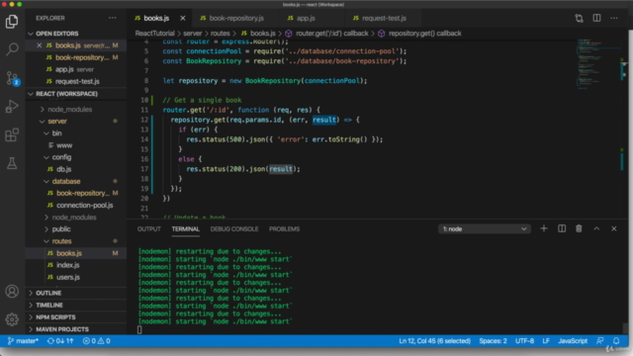The image size is (633, 356).
Task: Open request-test.js in Open Editors
Action: point(77,81)
